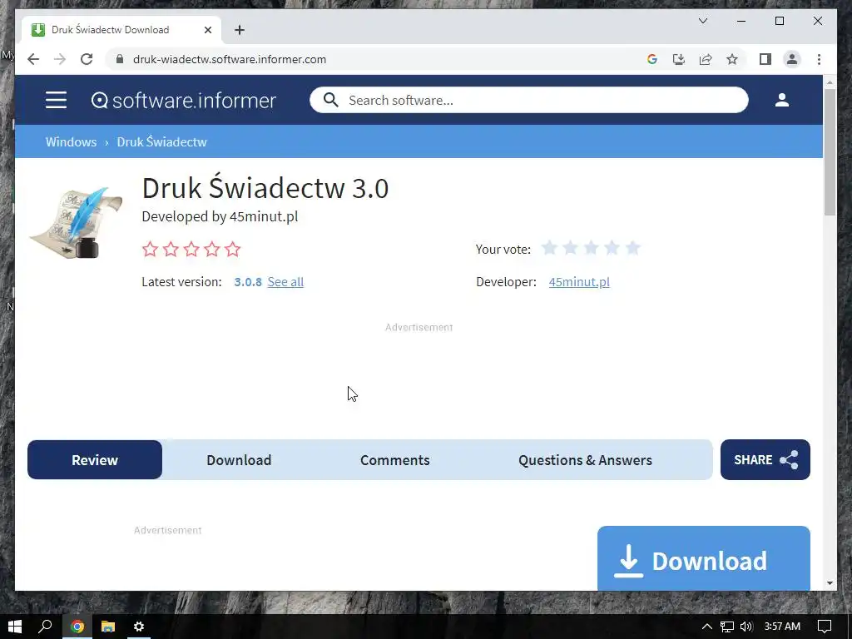Go to Windows in the breadcrumb
This screenshot has height=639, width=852.
click(72, 141)
